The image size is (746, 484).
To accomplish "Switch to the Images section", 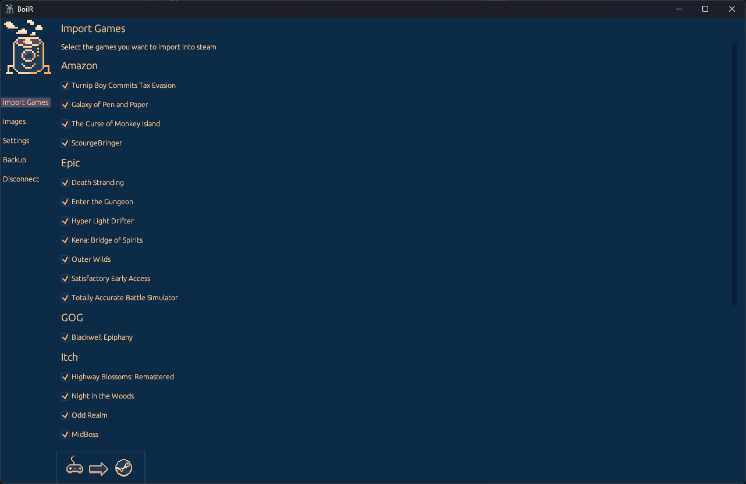I will point(14,121).
